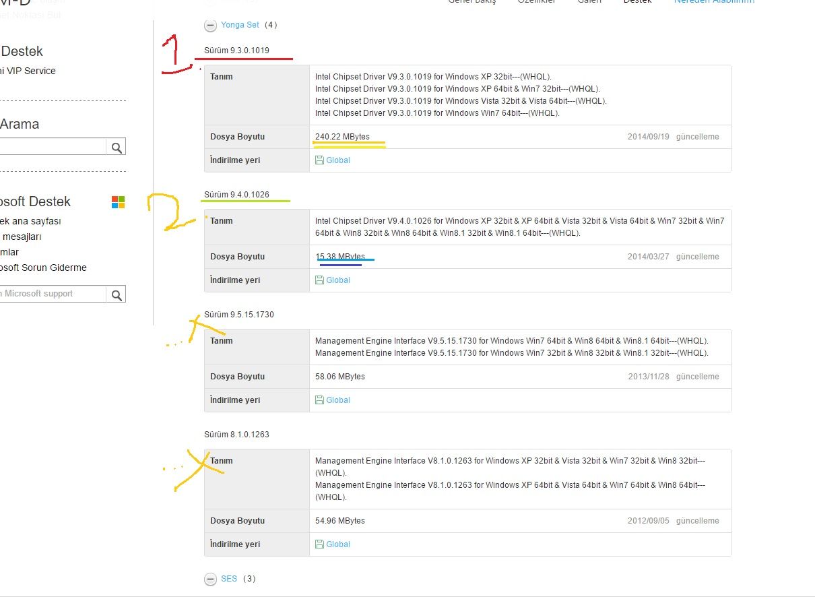815x597 pixels.
Task: Click the '2013/11/28' update date
Action: pyautogui.click(x=649, y=377)
